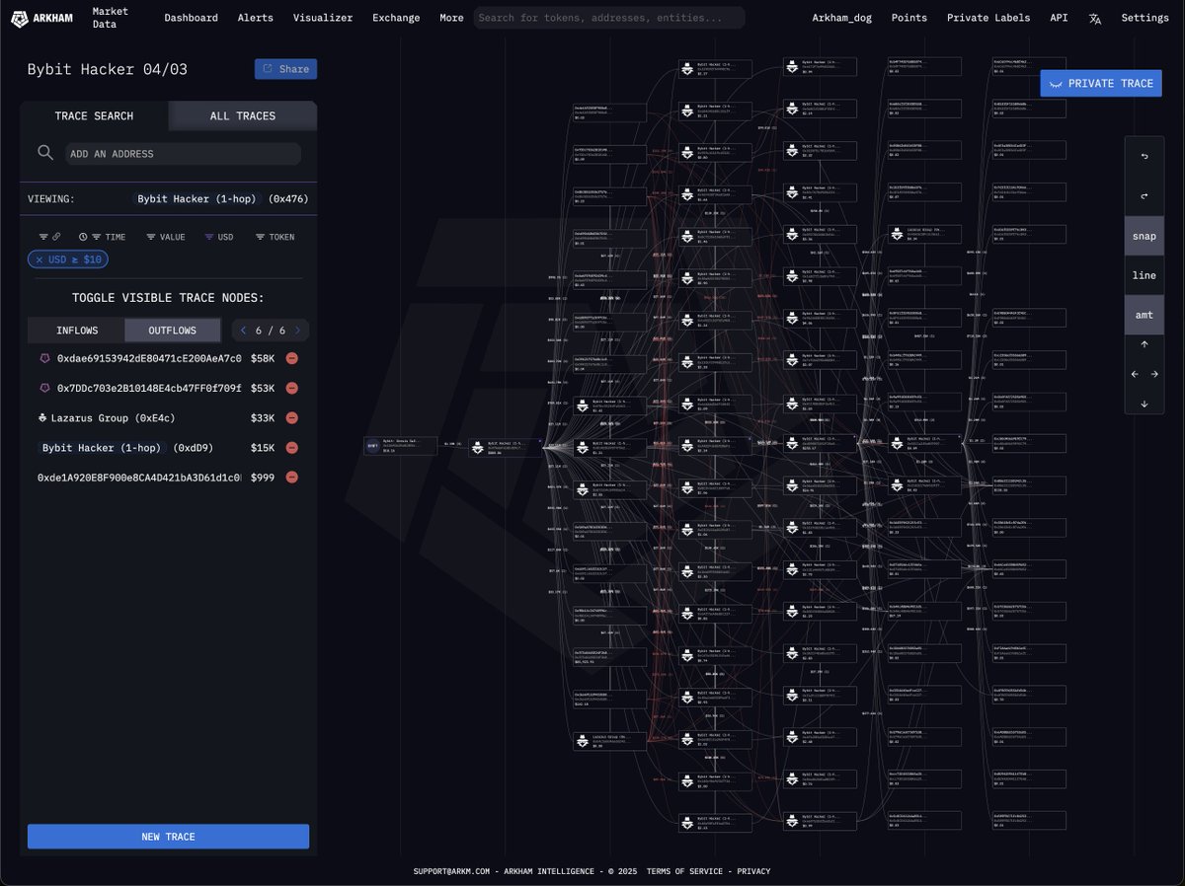
Task: Click Privacy footer link
Action: point(753,871)
